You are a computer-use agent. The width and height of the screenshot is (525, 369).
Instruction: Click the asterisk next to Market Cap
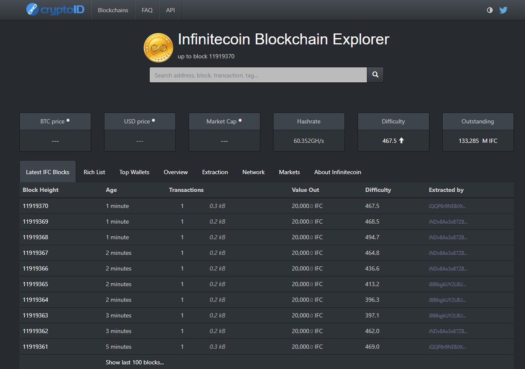click(x=240, y=120)
